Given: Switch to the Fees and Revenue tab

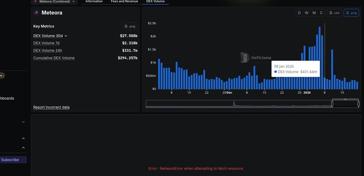Looking at the screenshot, I should [x=124, y=2].
